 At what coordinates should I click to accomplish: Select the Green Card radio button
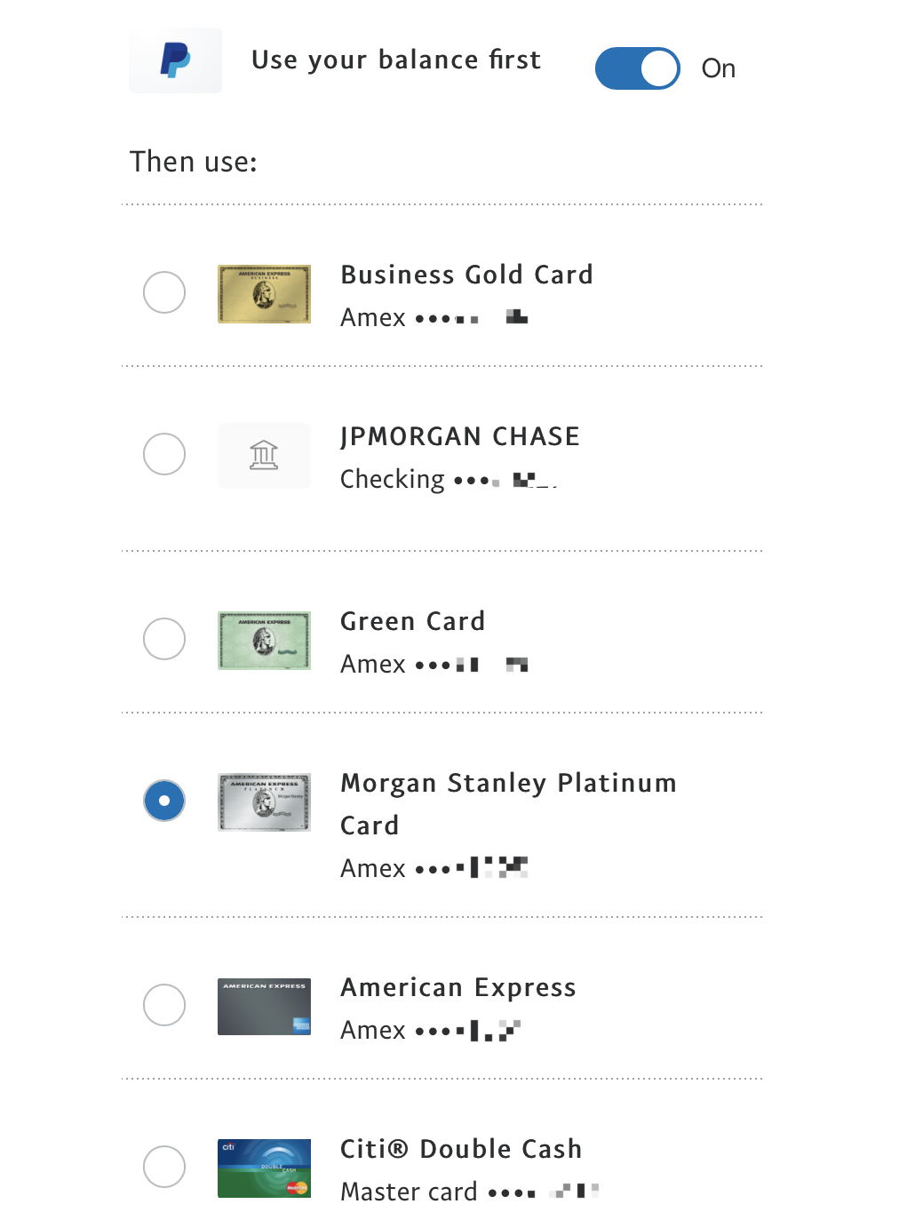pos(164,639)
